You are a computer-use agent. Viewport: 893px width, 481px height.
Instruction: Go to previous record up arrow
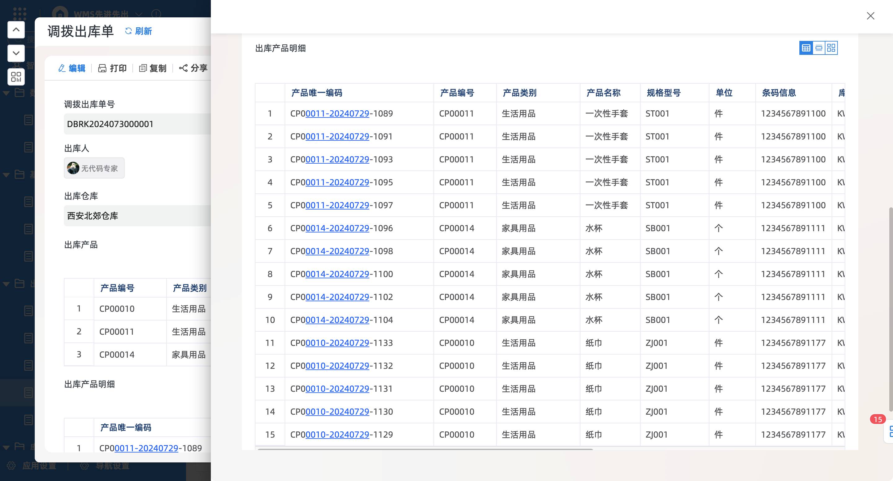(x=16, y=30)
